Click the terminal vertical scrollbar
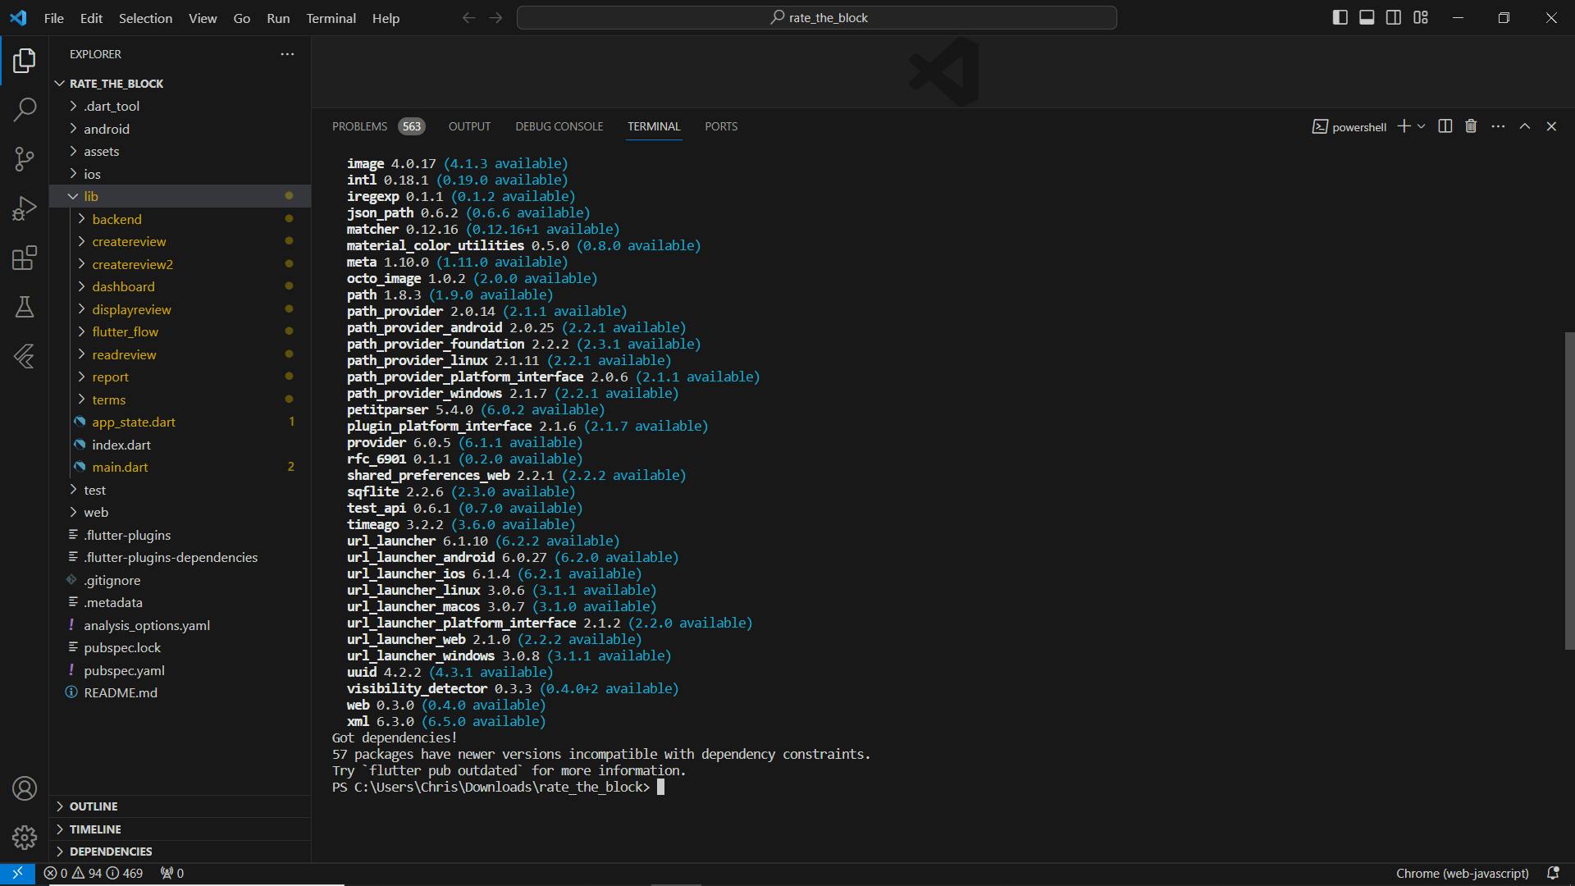 click(1569, 491)
